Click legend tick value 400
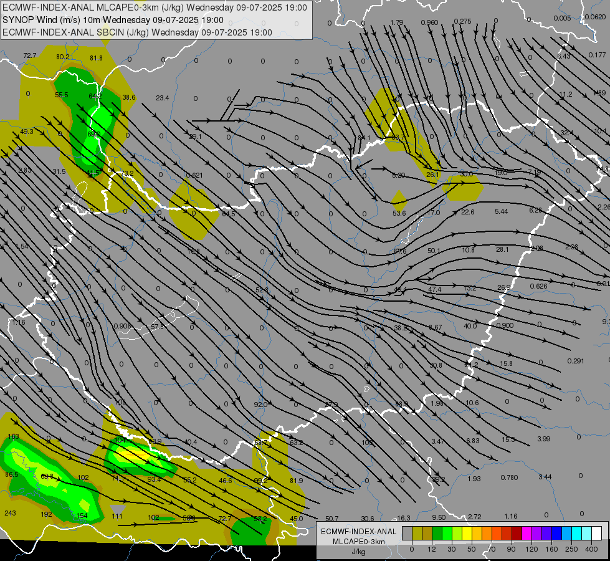Image resolution: width=610 pixels, height=561 pixels. point(591,549)
